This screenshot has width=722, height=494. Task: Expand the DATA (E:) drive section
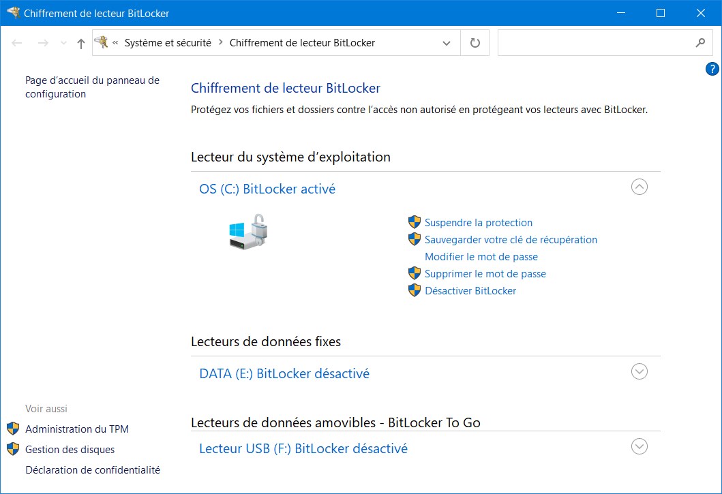(x=639, y=371)
